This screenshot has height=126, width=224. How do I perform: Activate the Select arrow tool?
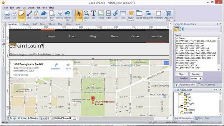click(79, 15)
